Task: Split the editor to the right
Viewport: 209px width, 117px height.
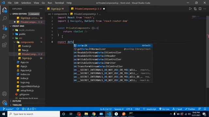Action: pos(200,9)
